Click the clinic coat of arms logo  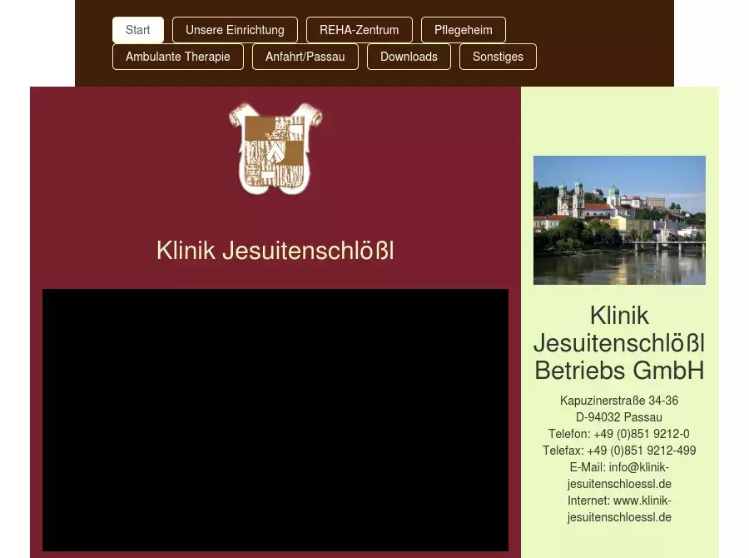pos(275,149)
